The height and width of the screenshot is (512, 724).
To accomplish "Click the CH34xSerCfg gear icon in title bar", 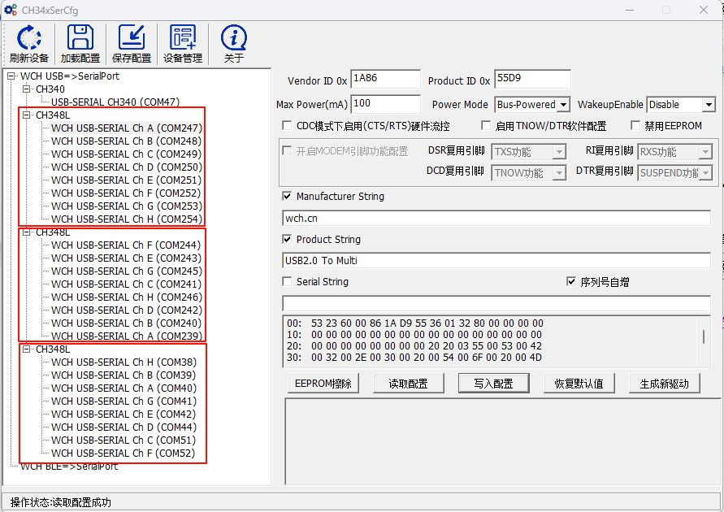I will [x=11, y=10].
